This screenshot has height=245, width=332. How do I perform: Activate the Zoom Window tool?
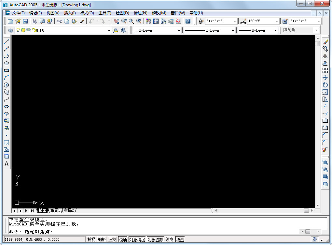131,21
